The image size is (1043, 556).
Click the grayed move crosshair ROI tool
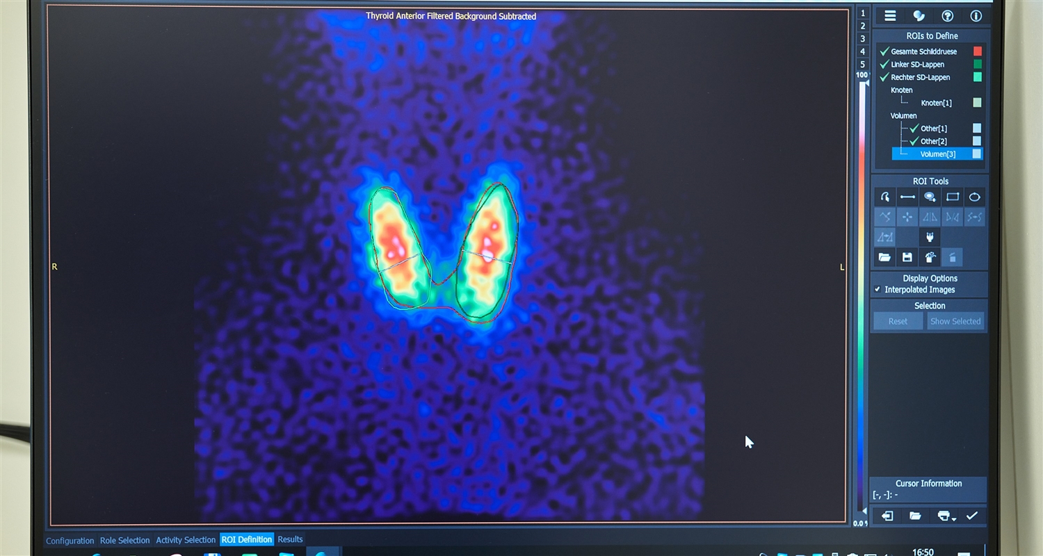pos(907,217)
